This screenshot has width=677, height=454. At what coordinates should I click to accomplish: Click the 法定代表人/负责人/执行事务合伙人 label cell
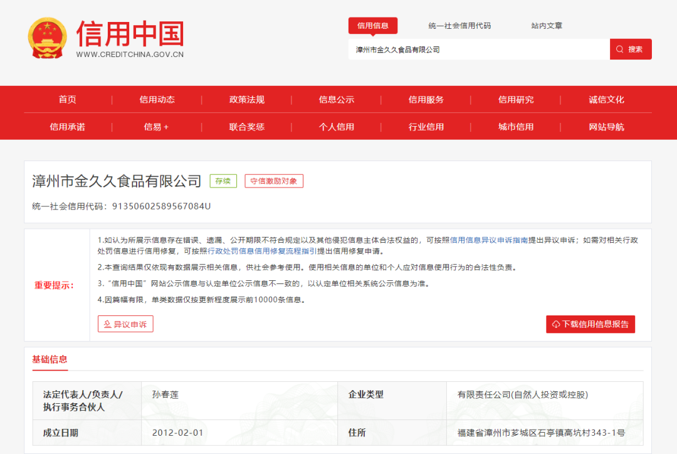click(x=87, y=401)
